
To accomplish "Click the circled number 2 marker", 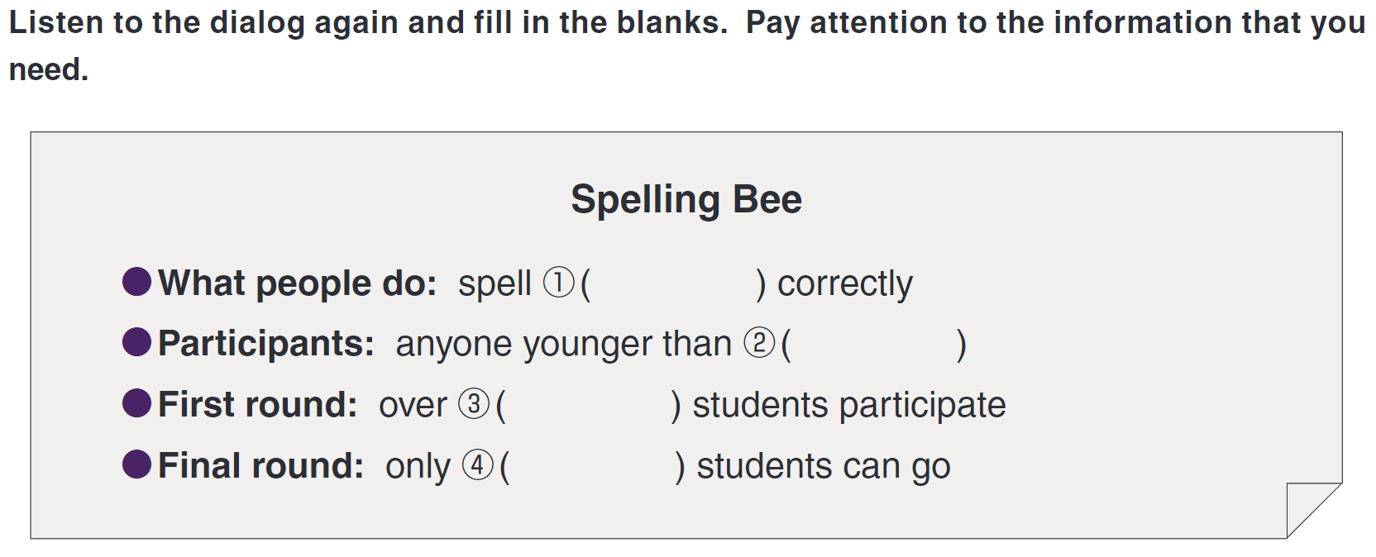I will [759, 343].
